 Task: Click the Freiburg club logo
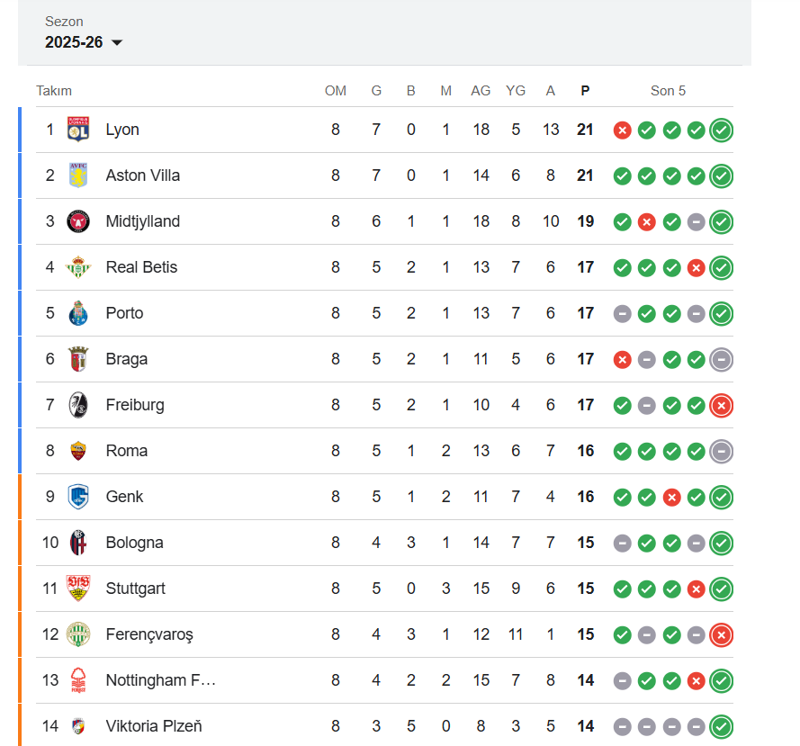click(78, 405)
